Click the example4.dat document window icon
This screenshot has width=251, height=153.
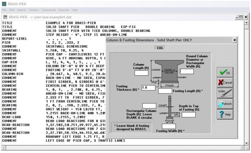(x=5, y=17)
